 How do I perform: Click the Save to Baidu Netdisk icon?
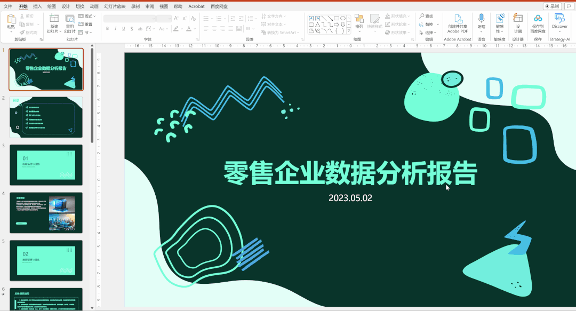[x=538, y=22]
